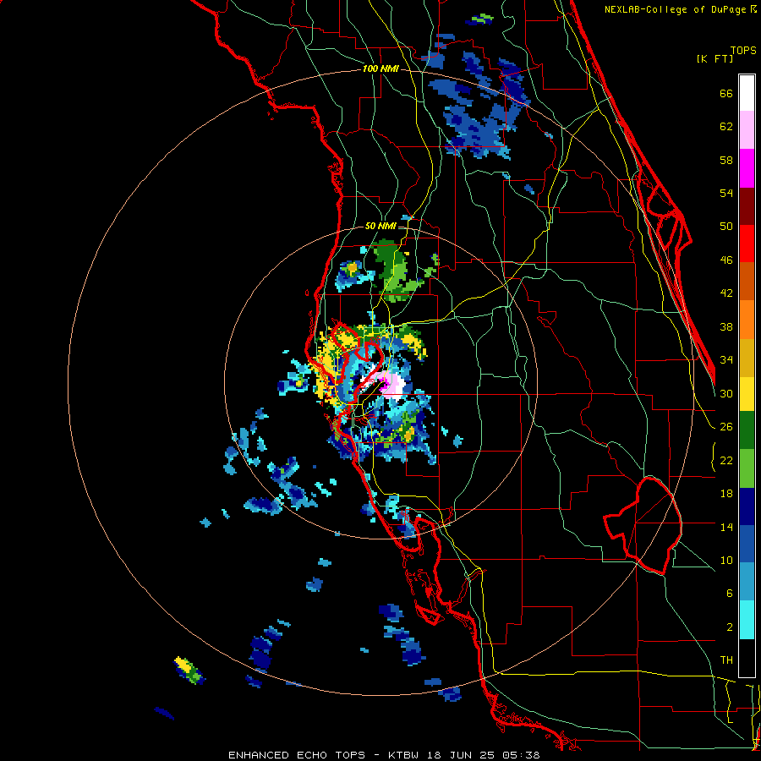
Task: Click the mustard gold legend swatch
Action: tap(747, 358)
